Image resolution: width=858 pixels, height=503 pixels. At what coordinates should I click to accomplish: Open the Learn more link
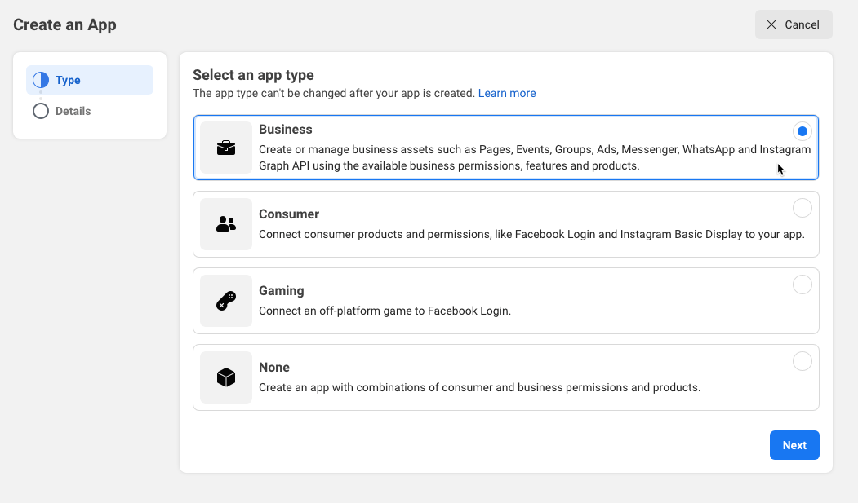(507, 94)
